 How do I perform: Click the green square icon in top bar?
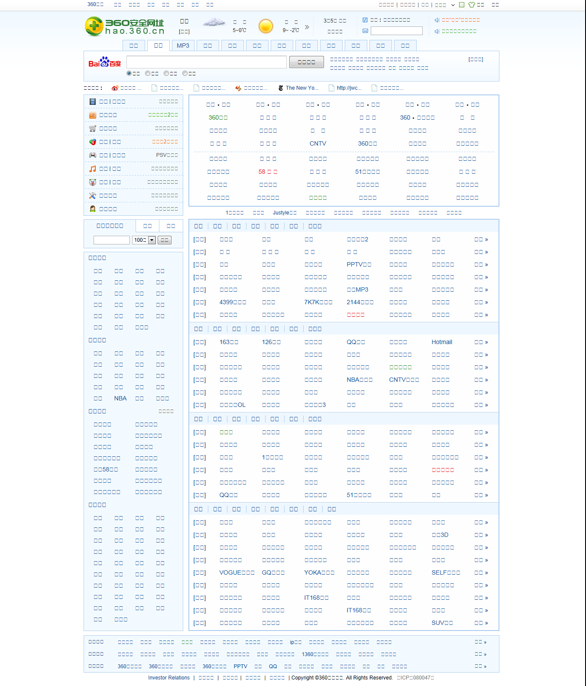pos(462,5)
